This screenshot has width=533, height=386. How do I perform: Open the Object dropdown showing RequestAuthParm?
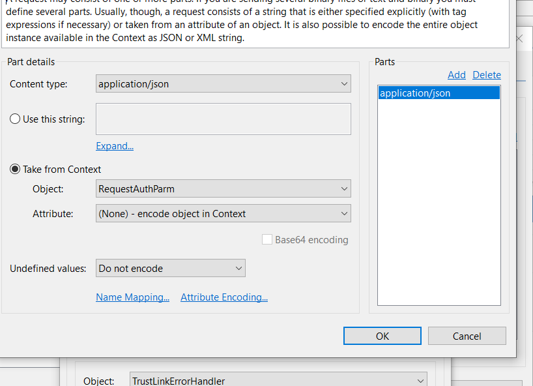(x=223, y=188)
